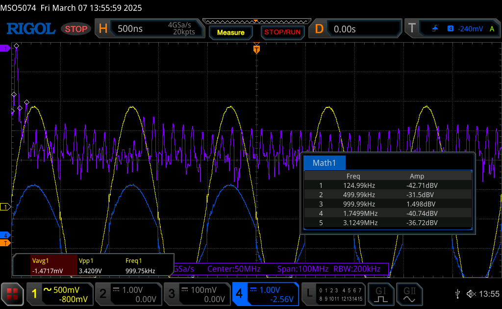This screenshot has height=309, width=502.
Task: Enable channel 2 at 1.00V
Action: [x=128, y=294]
